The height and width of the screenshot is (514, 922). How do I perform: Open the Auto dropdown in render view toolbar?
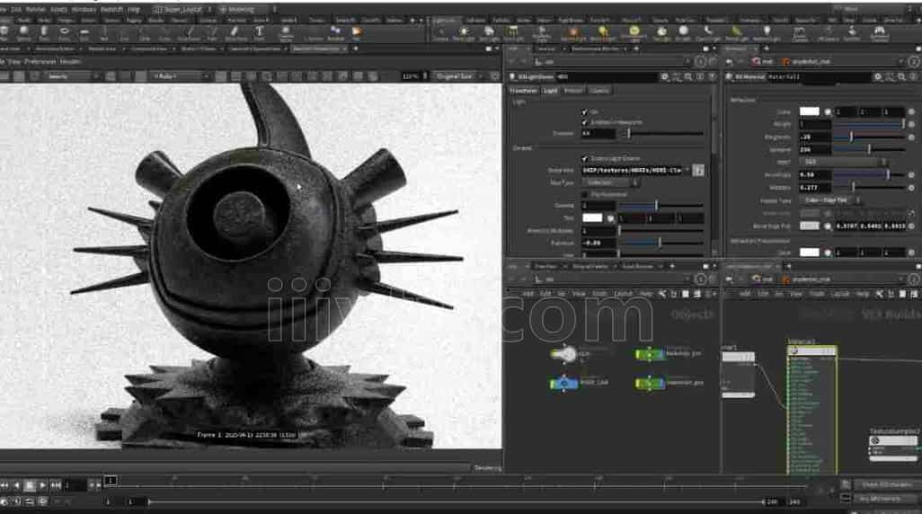(180, 76)
